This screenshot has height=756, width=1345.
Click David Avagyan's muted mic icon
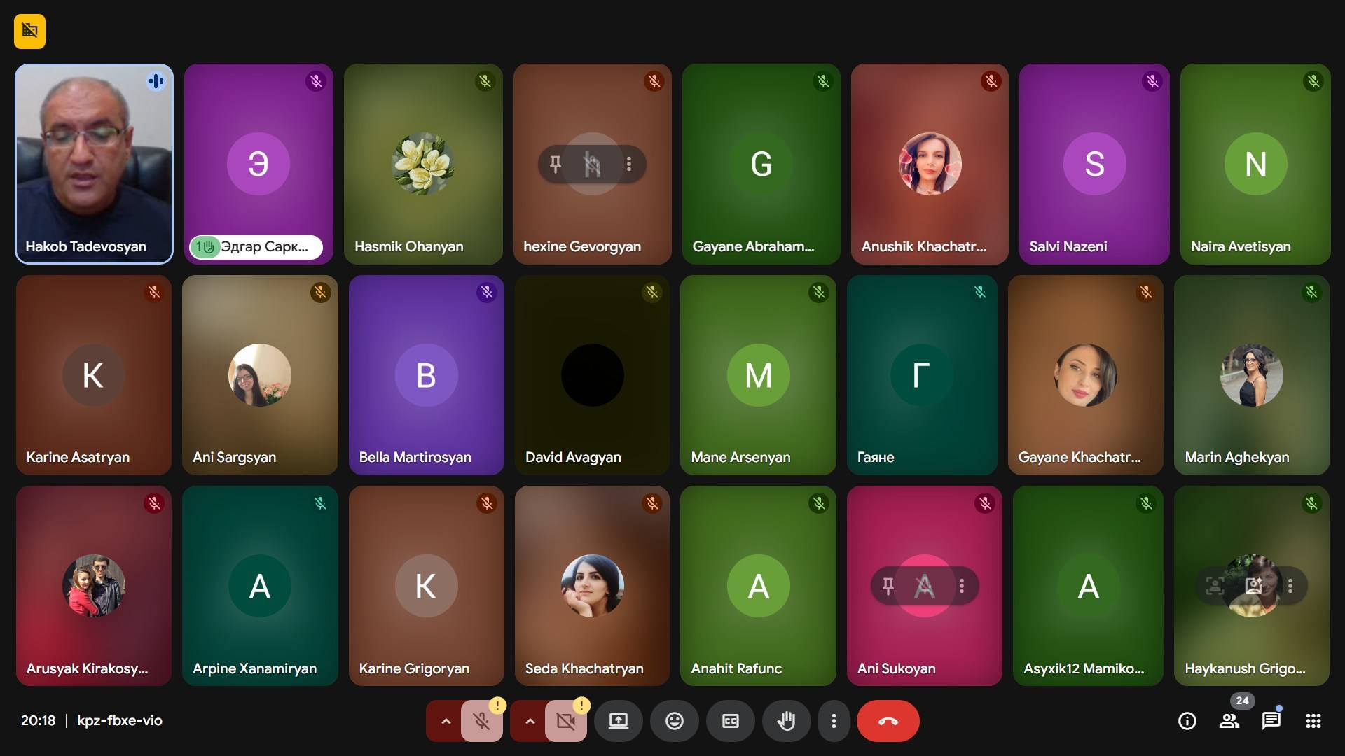(652, 293)
